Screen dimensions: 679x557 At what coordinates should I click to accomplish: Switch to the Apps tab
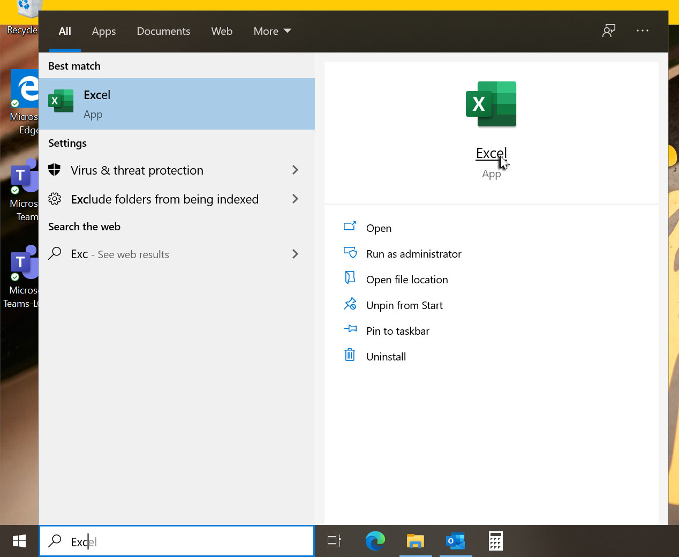103,31
